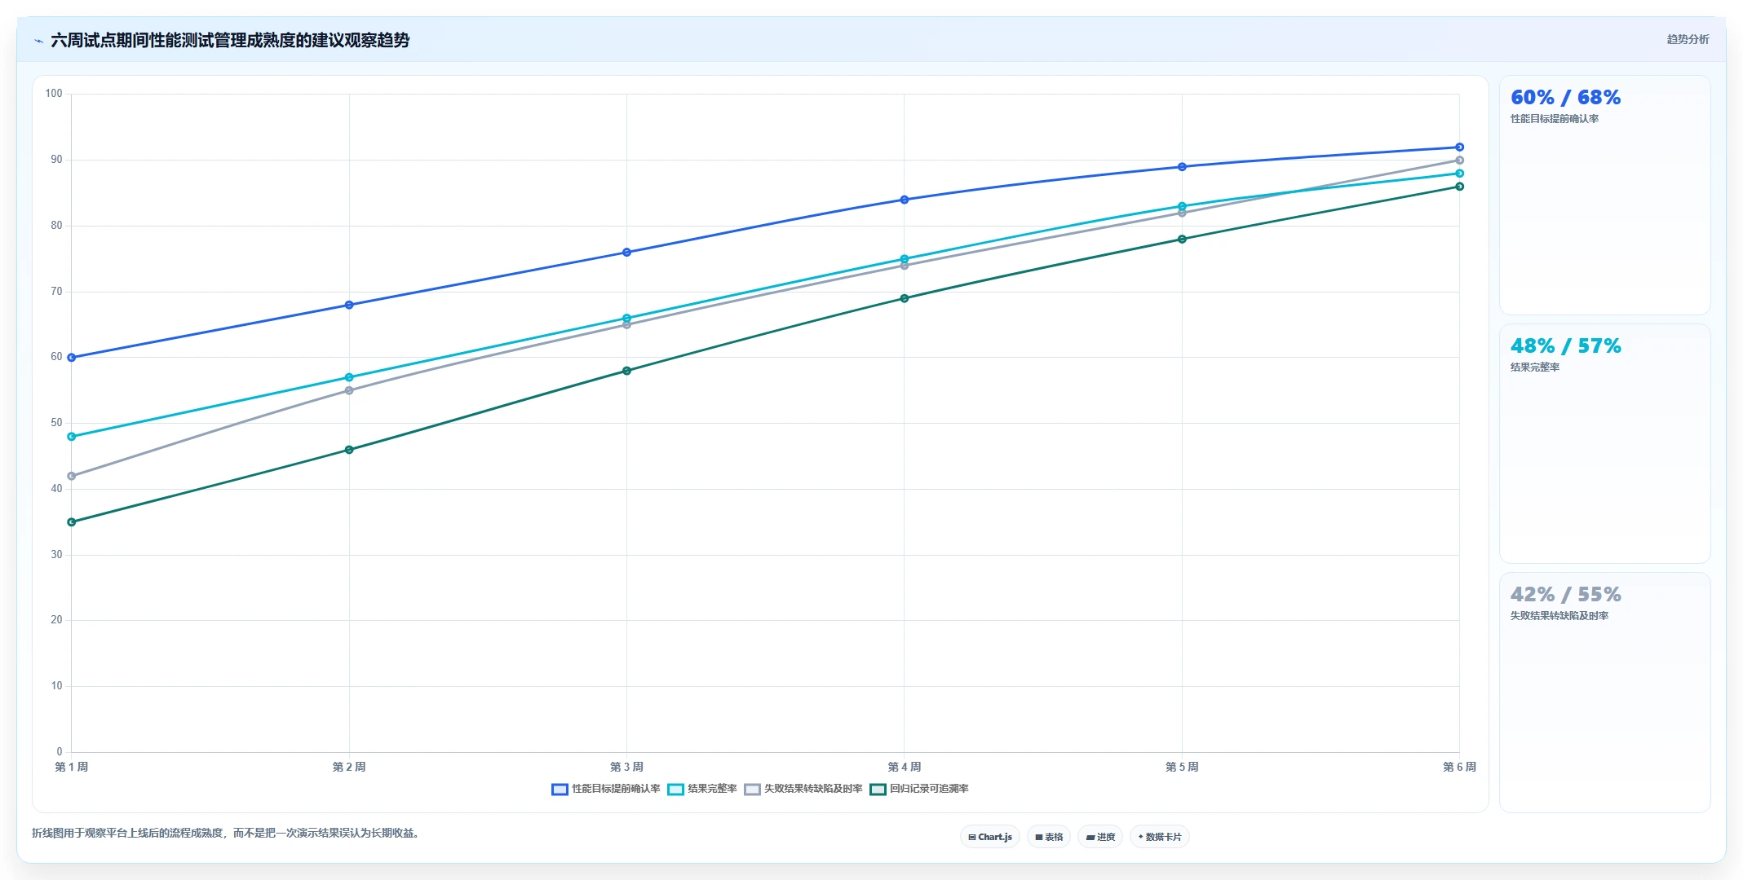Open the 60% / 68% 性能目标提前确认率 card
This screenshot has height=880, width=1743.
pyautogui.click(x=1604, y=196)
